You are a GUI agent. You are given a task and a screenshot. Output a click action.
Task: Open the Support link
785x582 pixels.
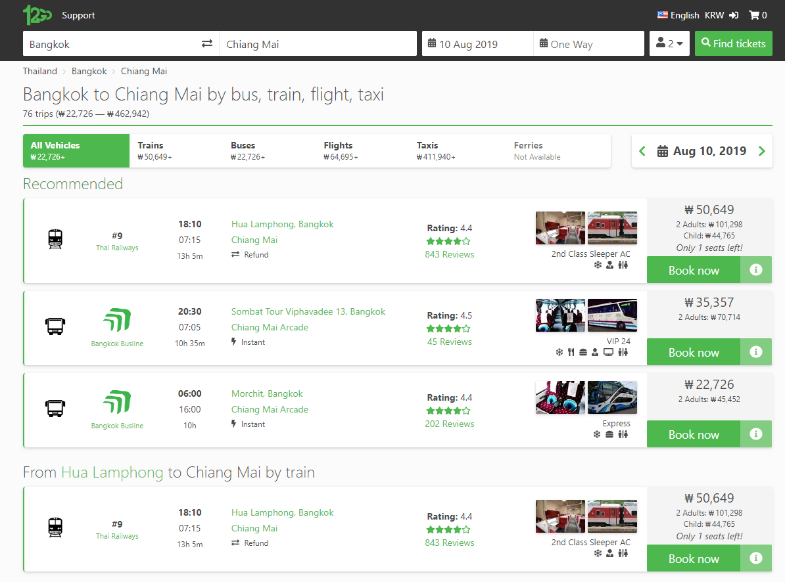[78, 15]
